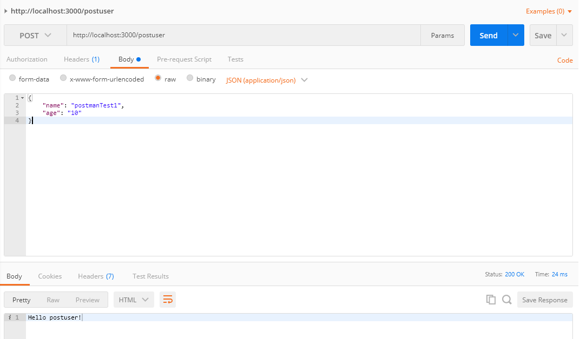Choose the binary body type radio
580x339 pixels.
coord(190,79)
